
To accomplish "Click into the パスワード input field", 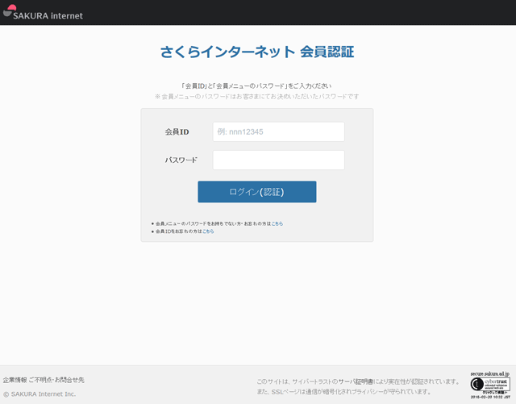I will tap(278, 160).
